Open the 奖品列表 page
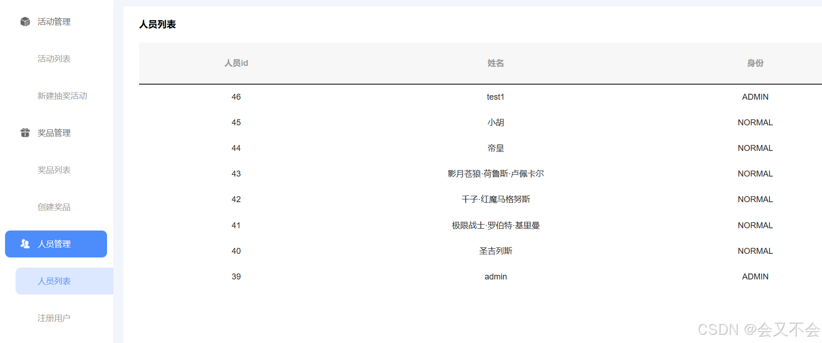822x343 pixels. [54, 170]
